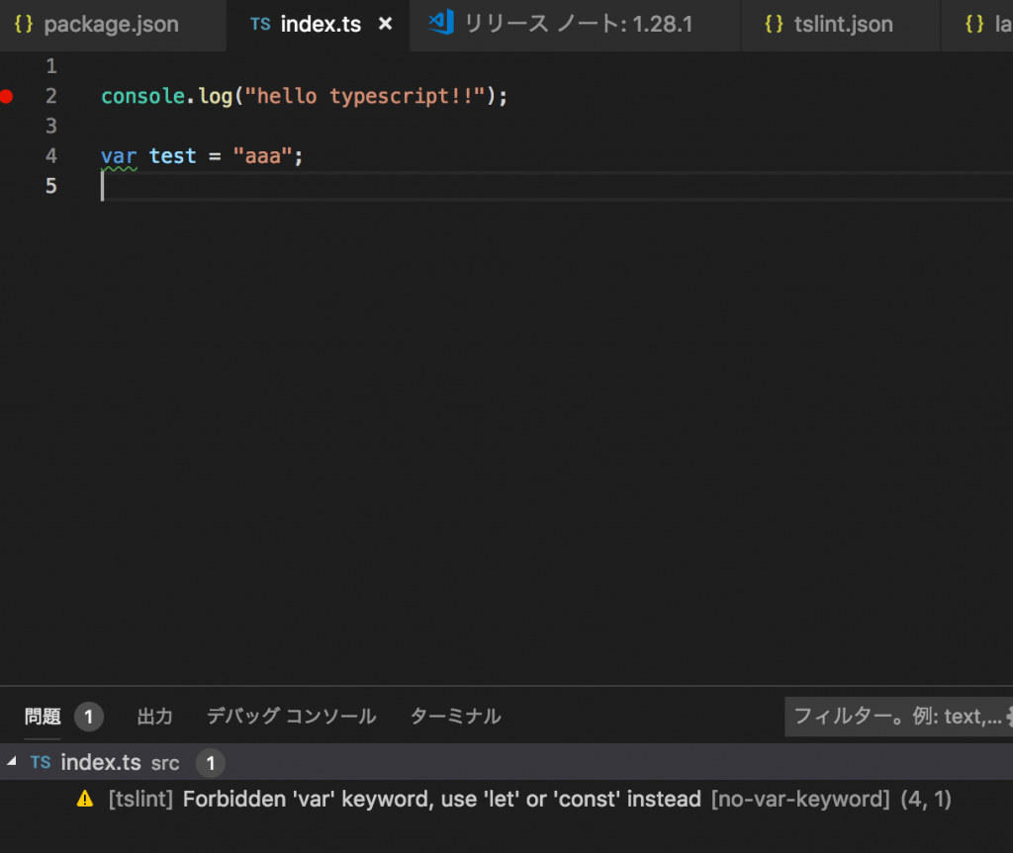
Task: Collapse the index.ts group in problems panel
Action: (x=12, y=762)
